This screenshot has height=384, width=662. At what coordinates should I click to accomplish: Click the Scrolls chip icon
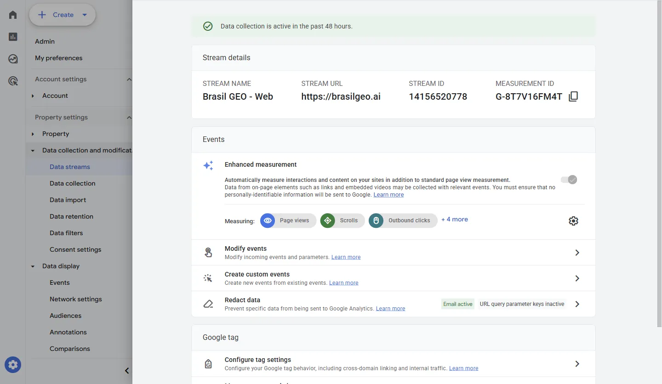coord(328,220)
